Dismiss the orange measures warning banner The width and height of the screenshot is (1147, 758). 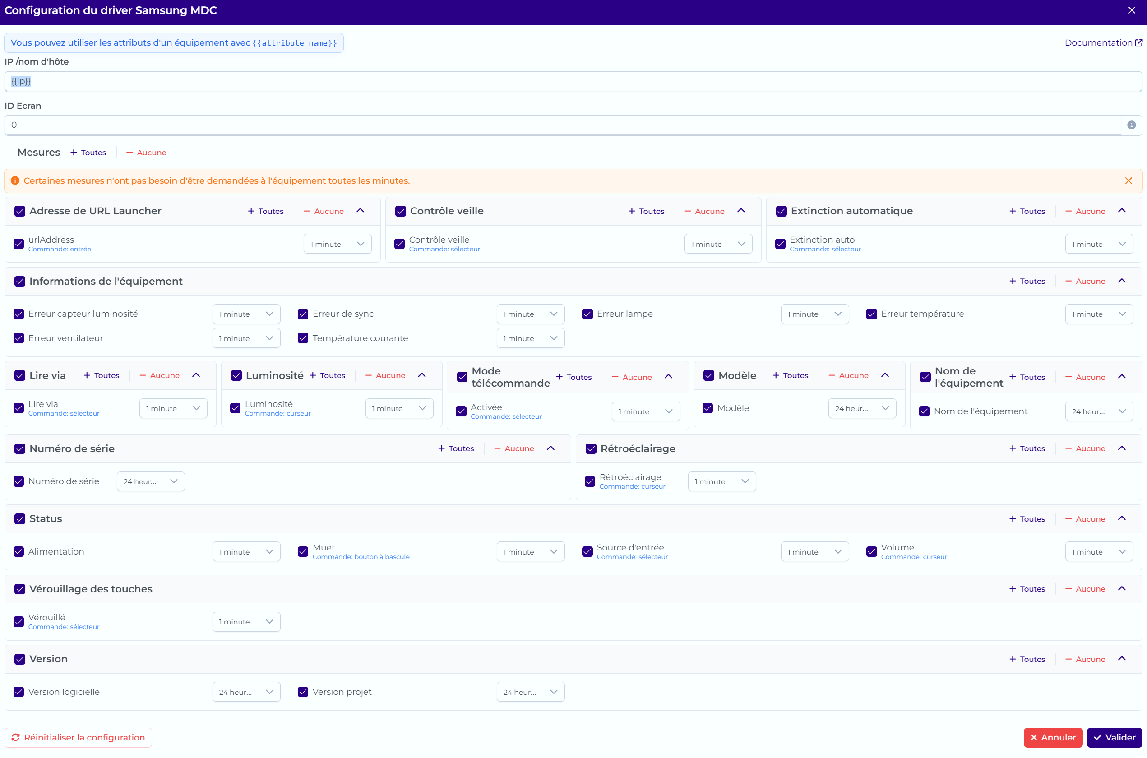(x=1128, y=181)
